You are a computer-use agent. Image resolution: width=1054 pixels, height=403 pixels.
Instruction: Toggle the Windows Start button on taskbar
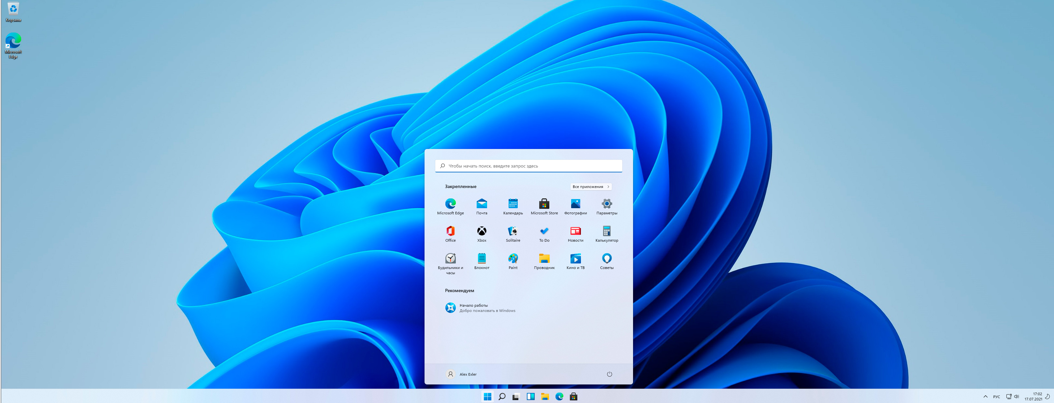[x=487, y=396]
